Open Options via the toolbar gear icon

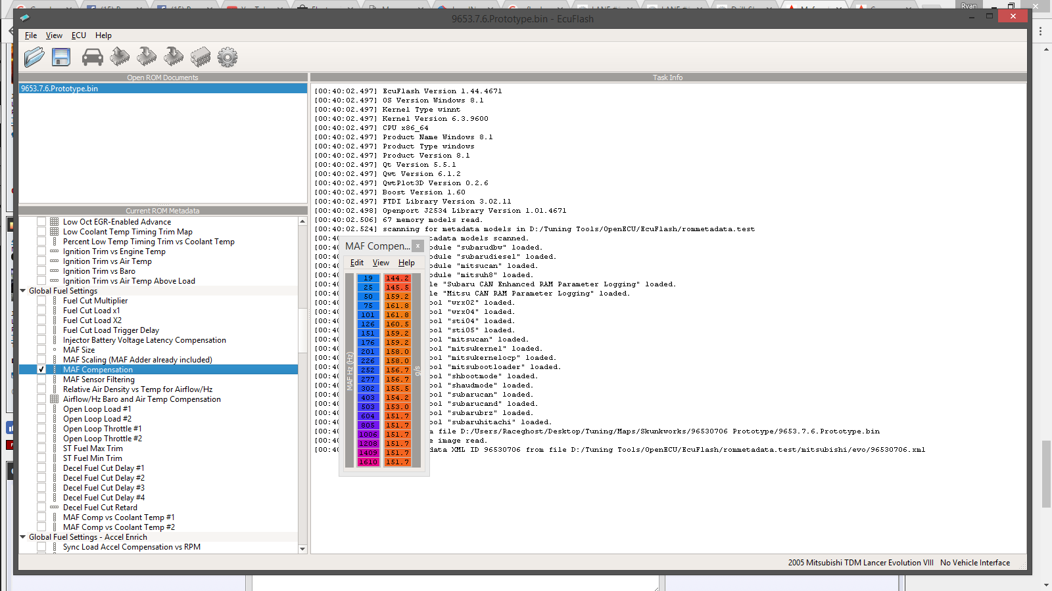pos(227,57)
